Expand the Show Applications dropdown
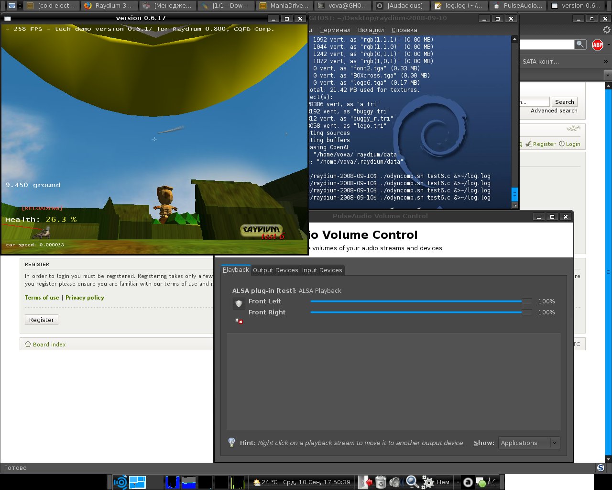 (529, 443)
